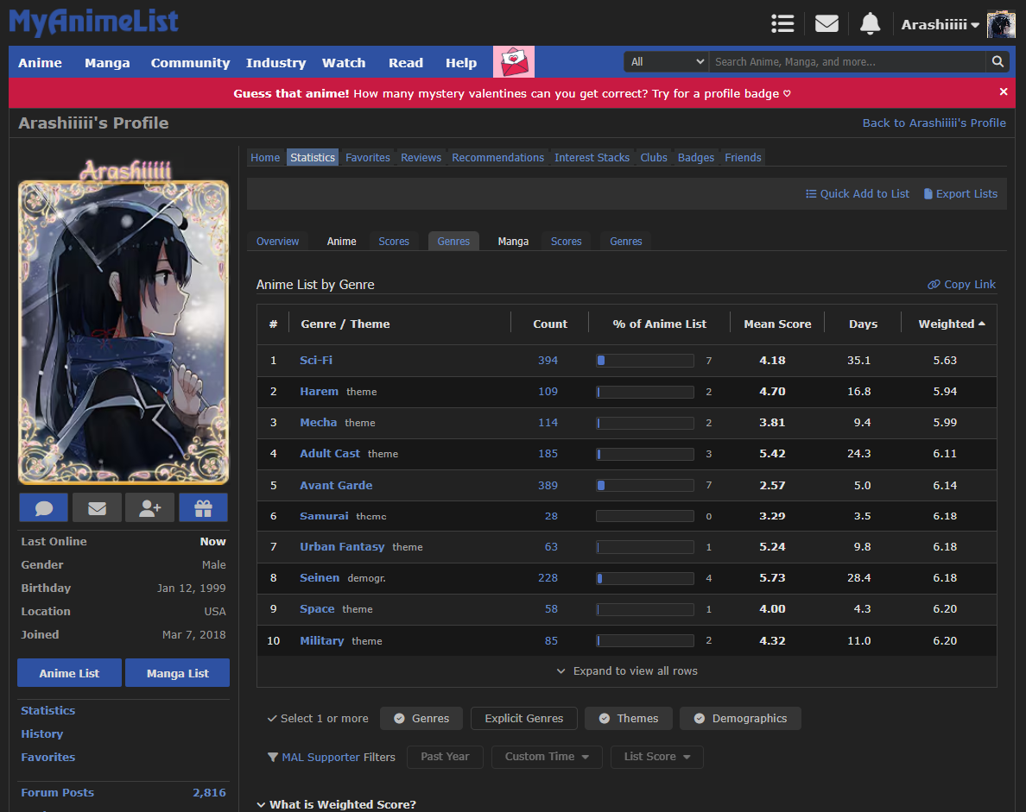Image resolution: width=1026 pixels, height=812 pixels.
Task: Click Back to Arashiiiii's Profile link
Action: tap(934, 123)
